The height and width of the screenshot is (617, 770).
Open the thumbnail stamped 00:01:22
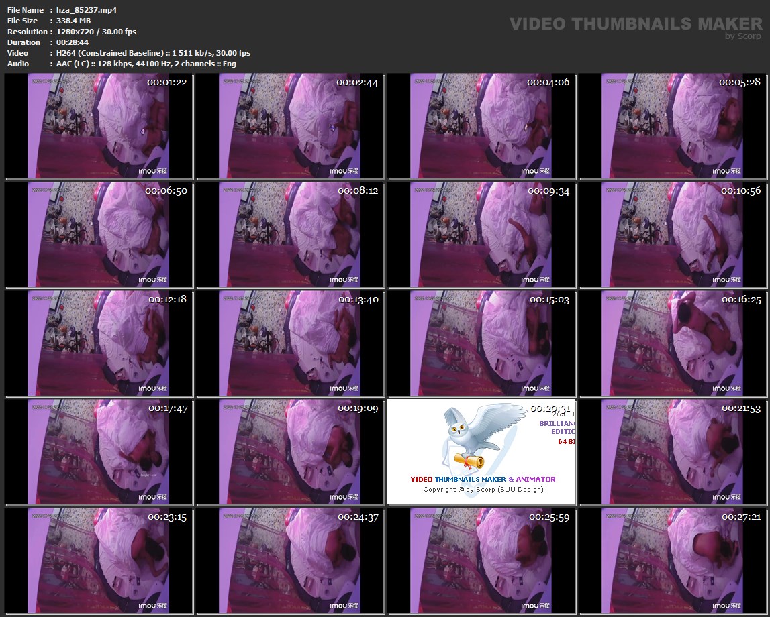point(98,126)
